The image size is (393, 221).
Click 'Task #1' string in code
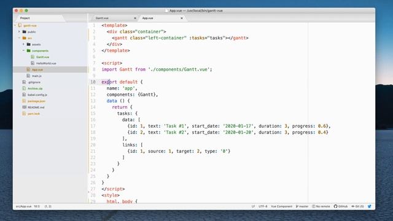[x=175, y=126]
